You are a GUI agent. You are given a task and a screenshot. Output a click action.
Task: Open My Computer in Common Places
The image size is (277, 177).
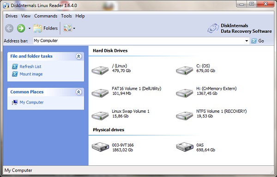coord(31,103)
